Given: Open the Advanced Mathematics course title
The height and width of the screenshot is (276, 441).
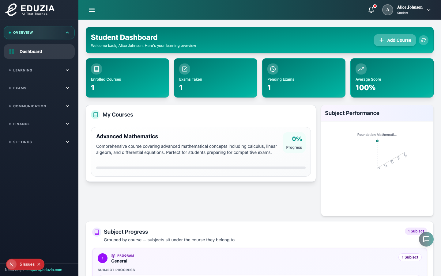Looking at the screenshot, I should (x=127, y=136).
